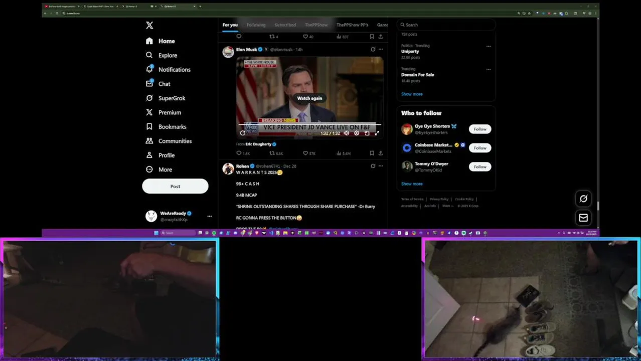Image resolution: width=641 pixels, height=361 pixels.
Task: Click the X logo in the sidebar
Action: click(149, 25)
